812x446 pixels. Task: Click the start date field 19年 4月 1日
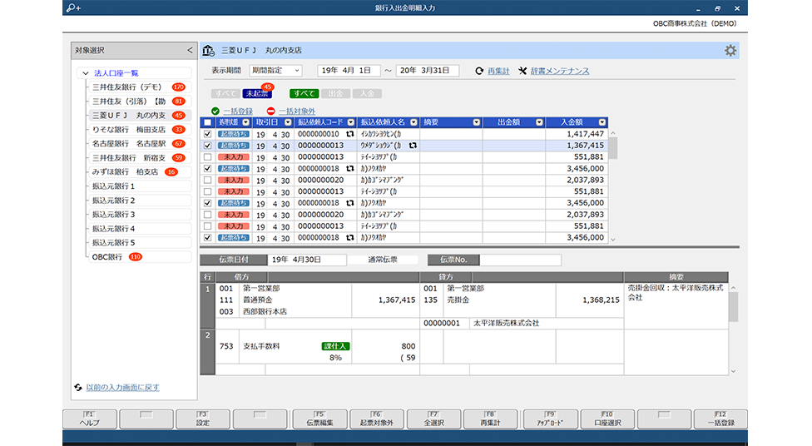(349, 71)
